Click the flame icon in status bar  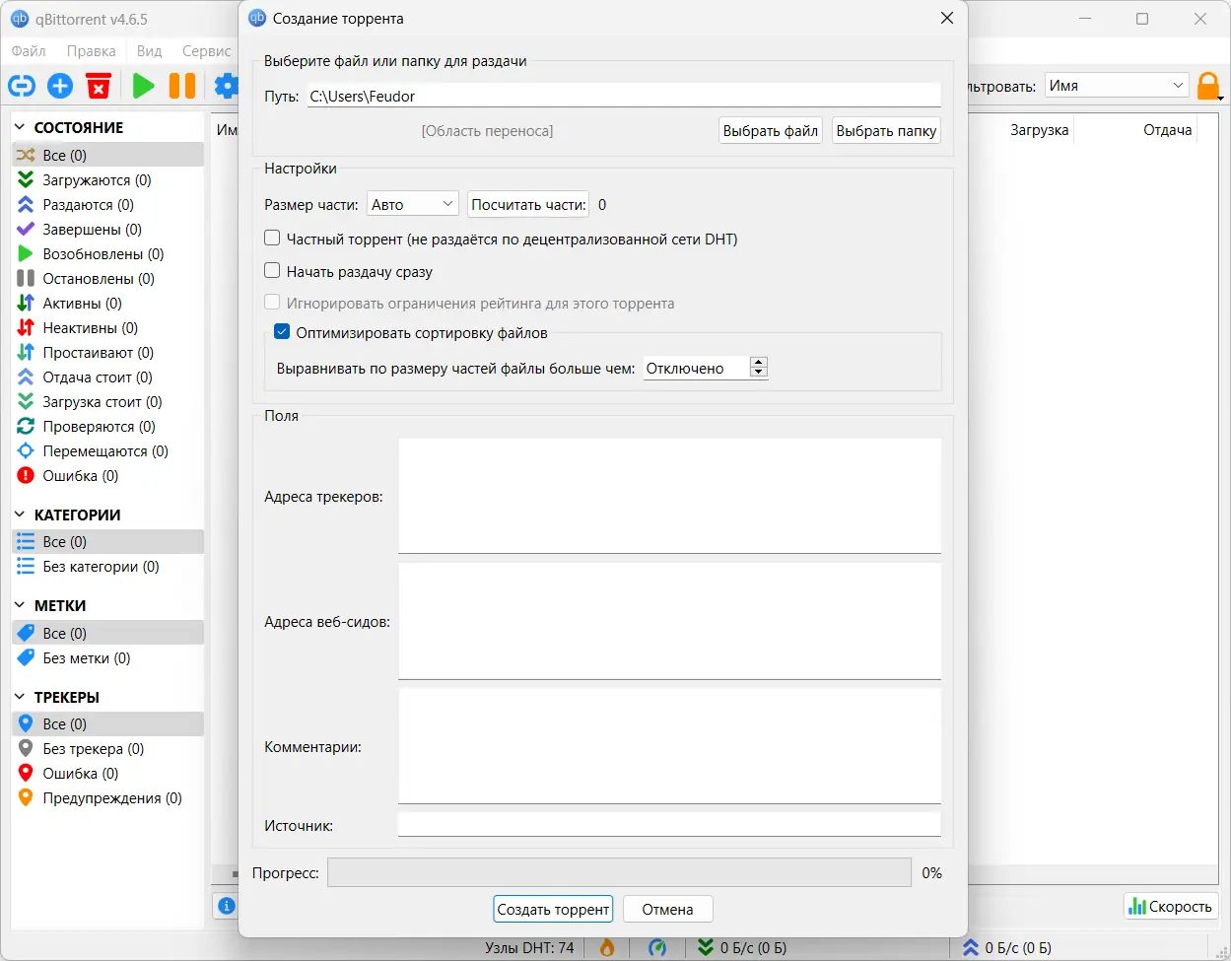(x=607, y=948)
